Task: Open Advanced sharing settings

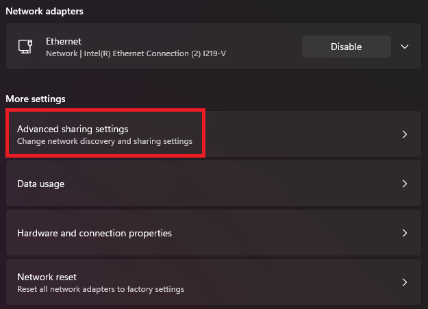Action: [73, 129]
